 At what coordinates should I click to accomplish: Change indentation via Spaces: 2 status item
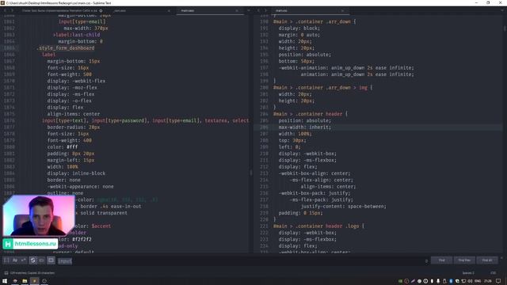(468, 273)
